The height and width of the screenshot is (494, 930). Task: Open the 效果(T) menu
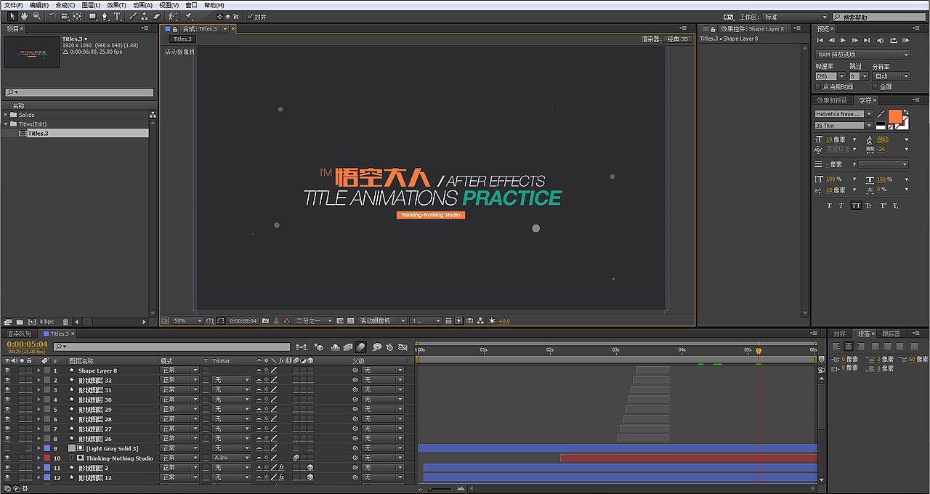[x=116, y=5]
